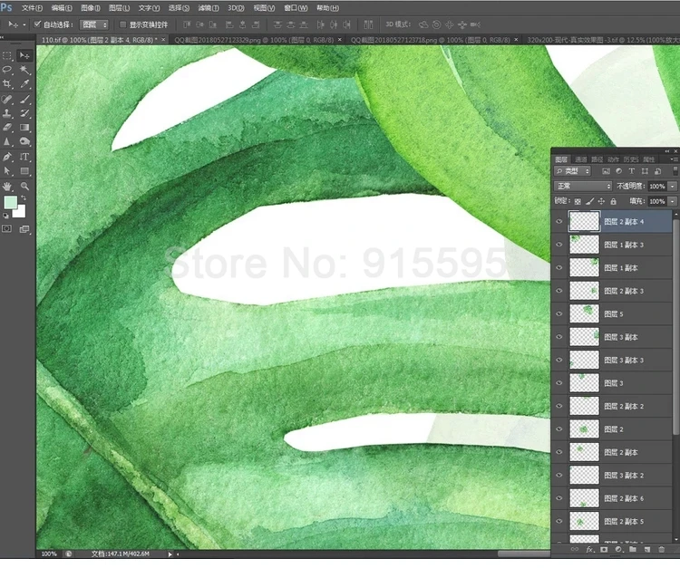Collapse Layers panel double-arrow
680x568 pixels.
coord(667,151)
